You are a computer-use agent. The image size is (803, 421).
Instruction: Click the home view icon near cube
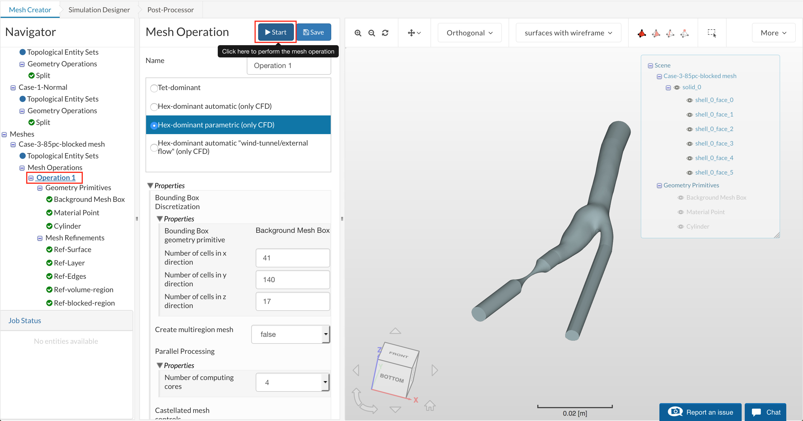tap(430, 405)
